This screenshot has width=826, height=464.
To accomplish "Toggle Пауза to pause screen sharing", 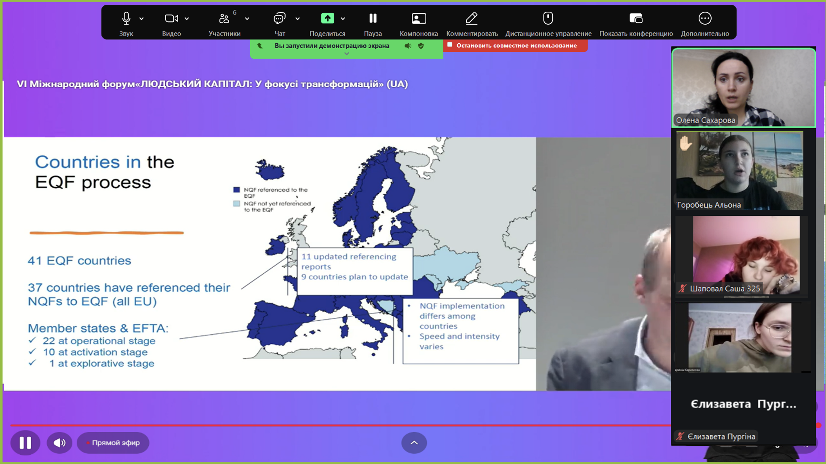I will click(373, 19).
